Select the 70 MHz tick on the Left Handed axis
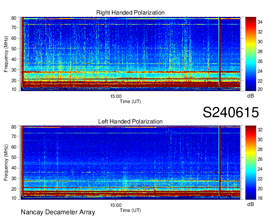 click(x=14, y=136)
